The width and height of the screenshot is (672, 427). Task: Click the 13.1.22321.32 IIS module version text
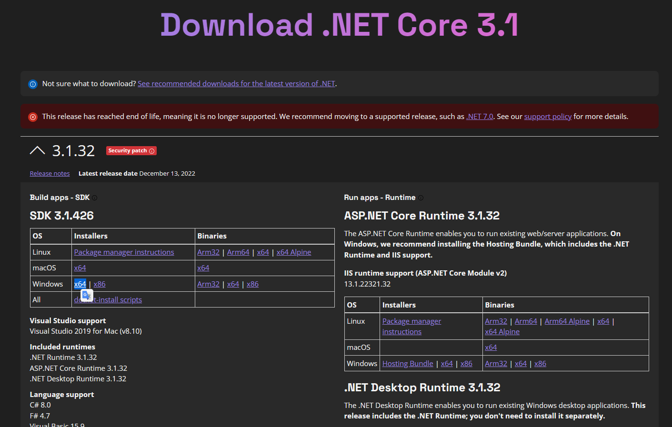click(367, 284)
